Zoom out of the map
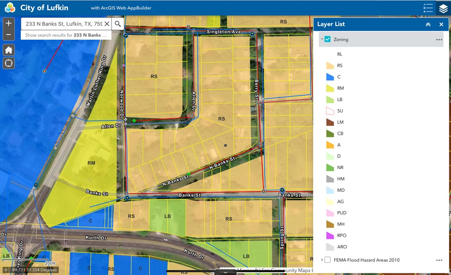Viewport: 451px width, 275px height. 9,35
